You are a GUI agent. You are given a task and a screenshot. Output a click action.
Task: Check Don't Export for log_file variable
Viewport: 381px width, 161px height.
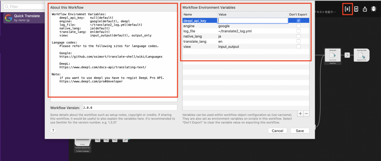298,31
